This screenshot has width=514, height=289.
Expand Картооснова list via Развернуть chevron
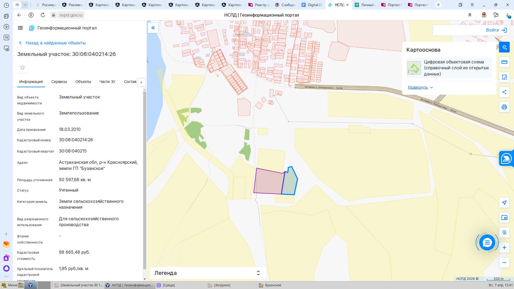(x=431, y=88)
